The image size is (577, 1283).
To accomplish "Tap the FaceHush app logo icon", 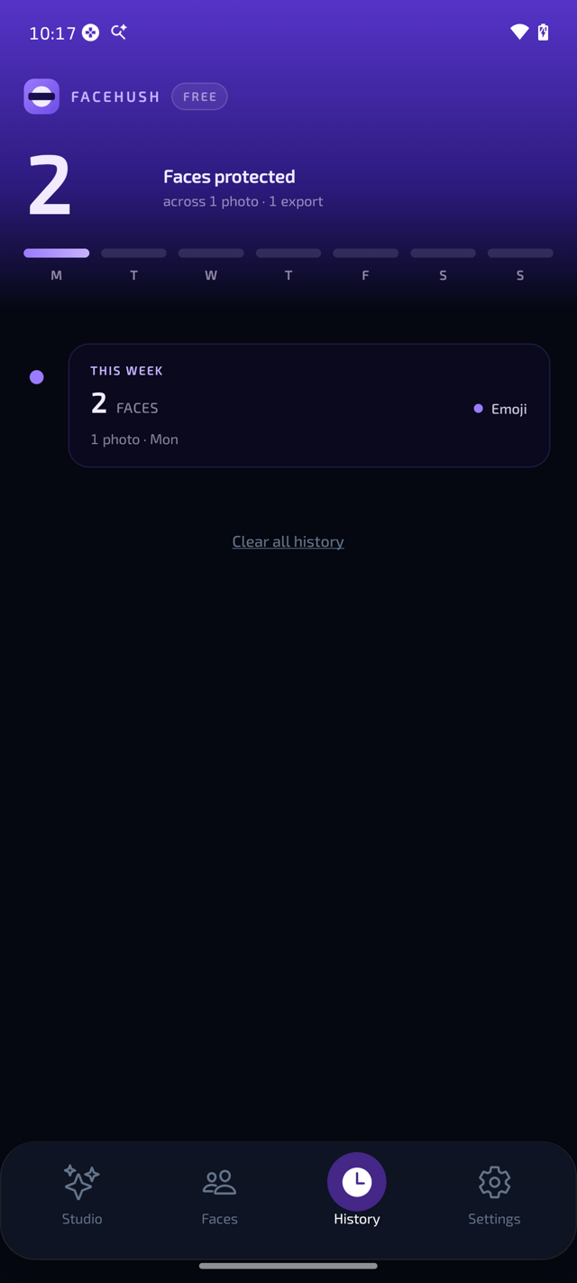I will [41, 97].
